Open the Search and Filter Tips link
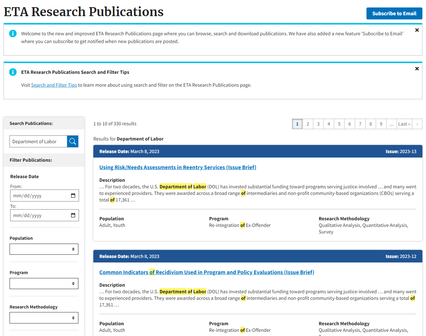Image resolution: width=426 pixels, height=336 pixels. coord(54,85)
